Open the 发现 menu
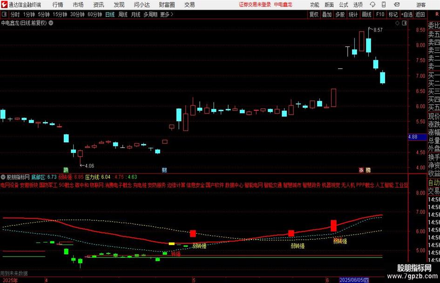Screen dimensions: 440x283 click(x=119, y=5)
